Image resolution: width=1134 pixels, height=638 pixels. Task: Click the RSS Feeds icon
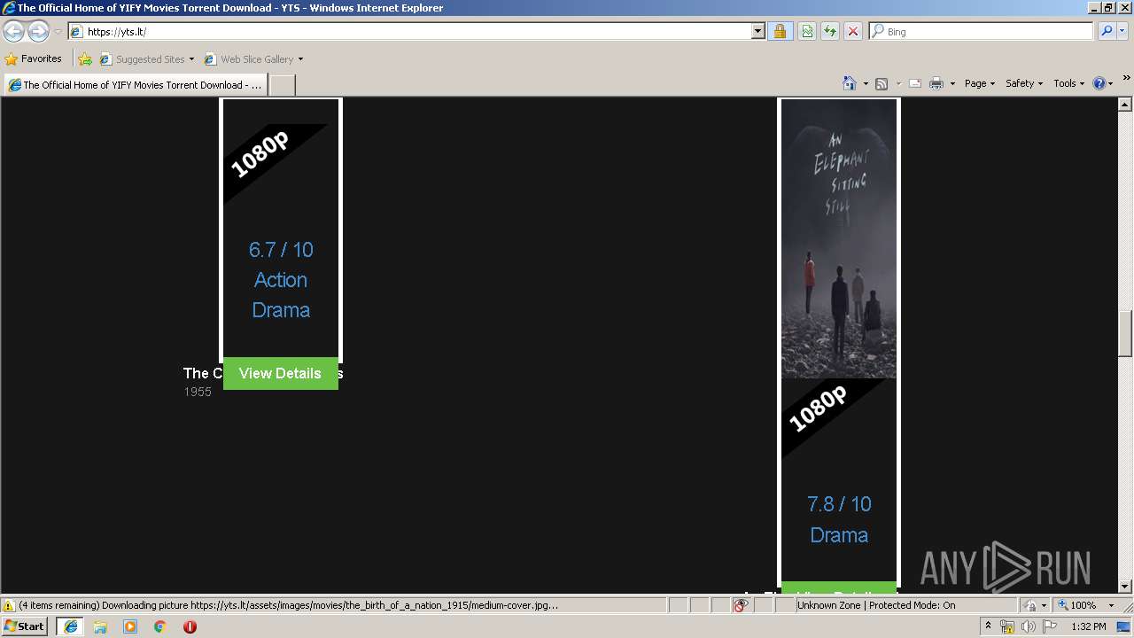(882, 83)
